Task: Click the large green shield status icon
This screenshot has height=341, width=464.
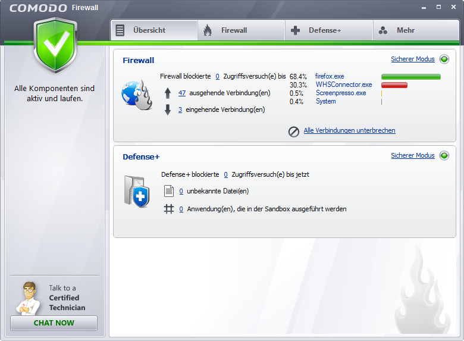Action: [55, 46]
